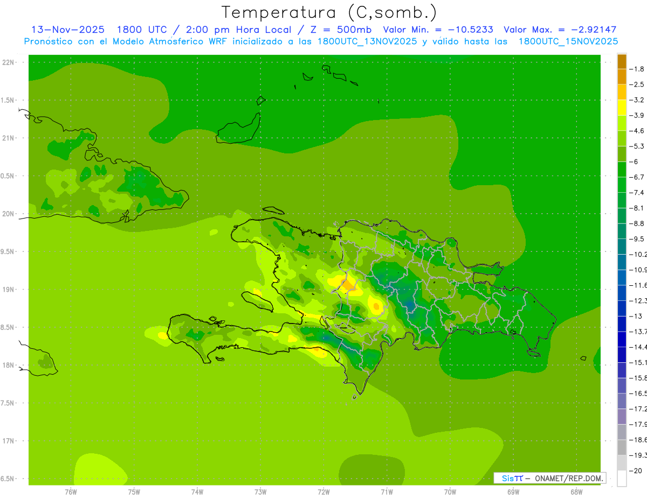Image resolution: width=647 pixels, height=499 pixels.
Task: Pick the orange swatch between -1.8 and -2.5
Action: click(x=622, y=76)
